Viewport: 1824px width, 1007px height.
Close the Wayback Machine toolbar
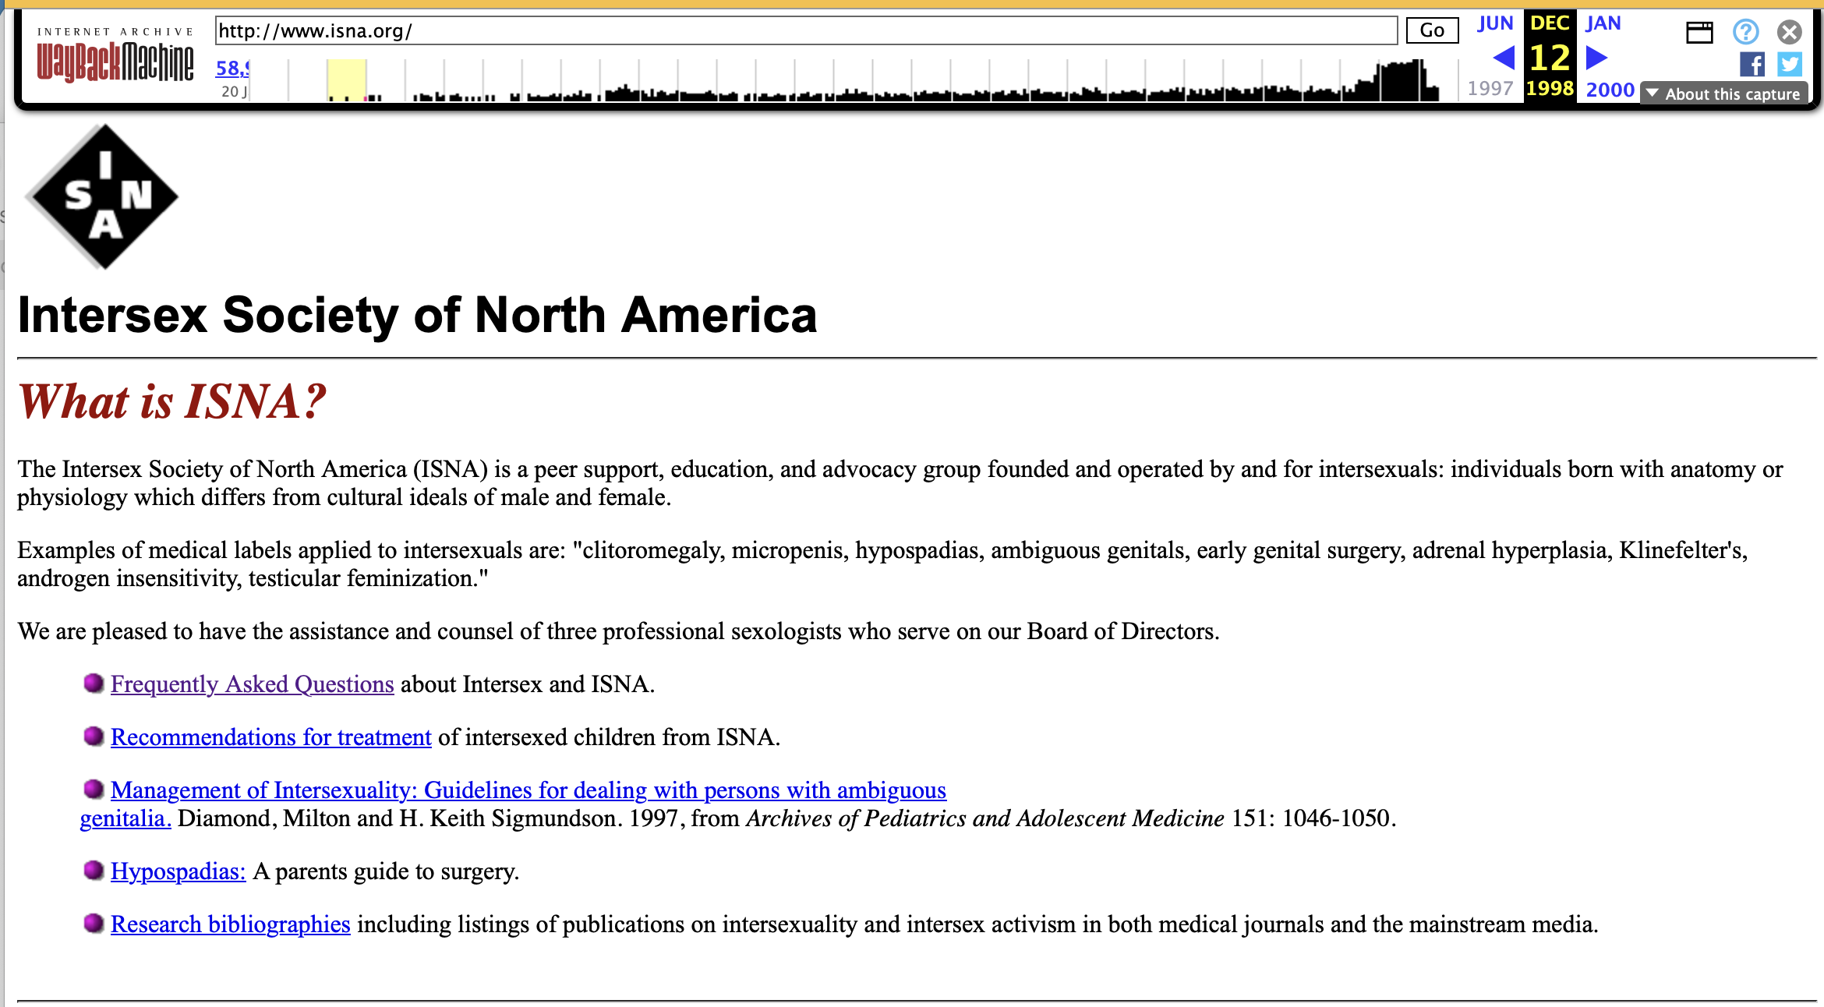[x=1790, y=32]
